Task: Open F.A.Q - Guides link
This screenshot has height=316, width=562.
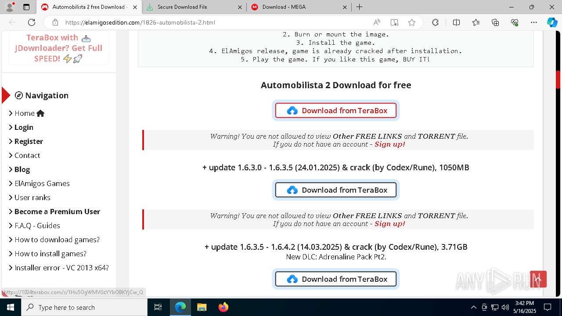Action: pyautogui.click(x=34, y=226)
